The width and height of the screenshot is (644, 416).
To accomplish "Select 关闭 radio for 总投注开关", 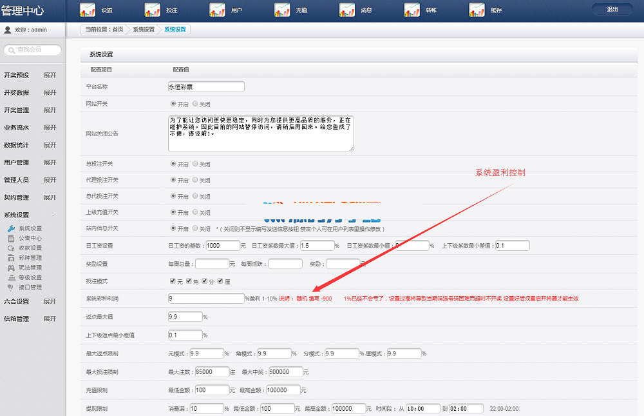I will pyautogui.click(x=195, y=164).
